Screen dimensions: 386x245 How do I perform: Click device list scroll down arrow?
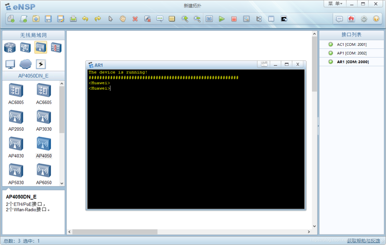pos(62,183)
